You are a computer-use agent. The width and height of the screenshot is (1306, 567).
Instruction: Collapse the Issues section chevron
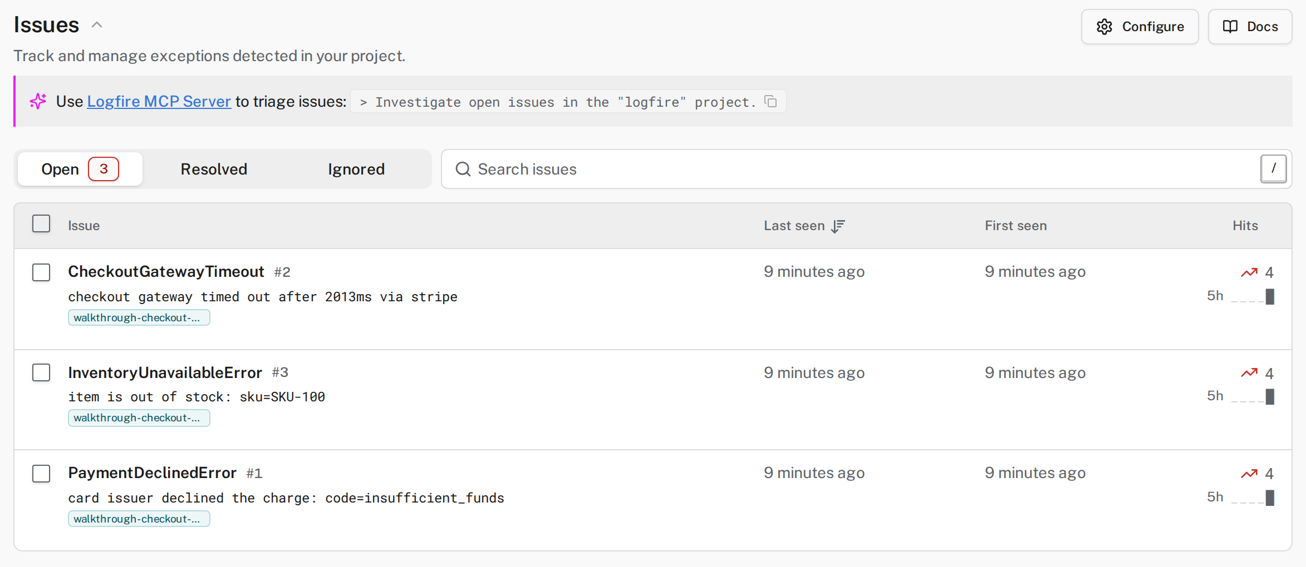click(97, 25)
